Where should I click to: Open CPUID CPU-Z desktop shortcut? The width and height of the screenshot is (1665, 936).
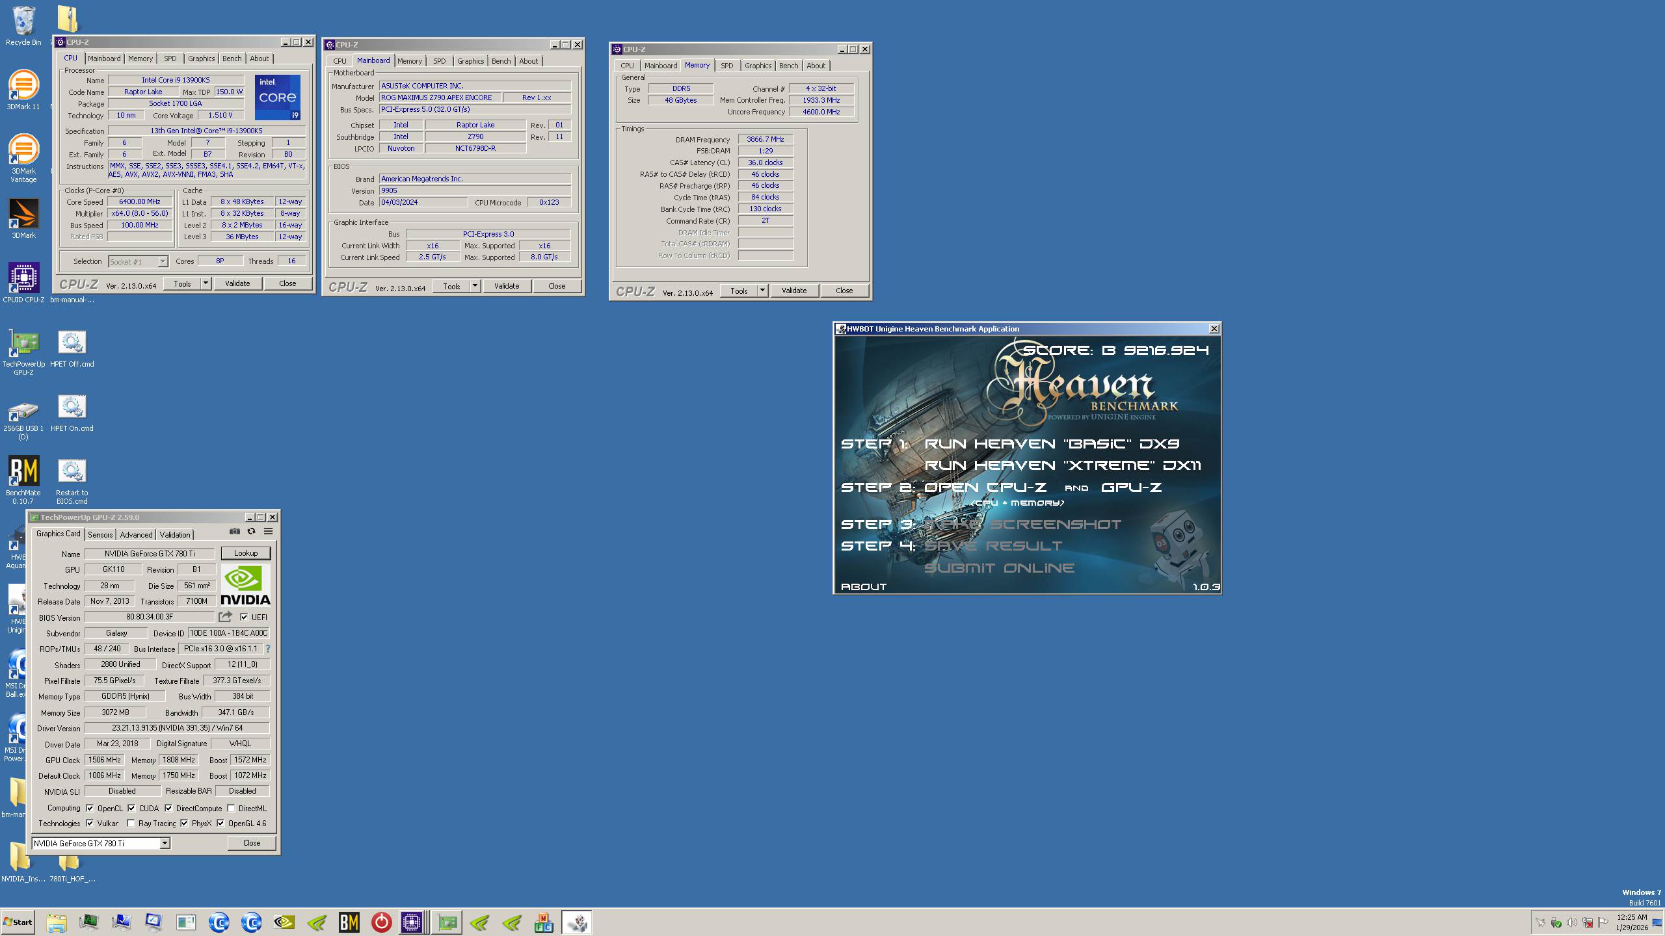[23, 283]
